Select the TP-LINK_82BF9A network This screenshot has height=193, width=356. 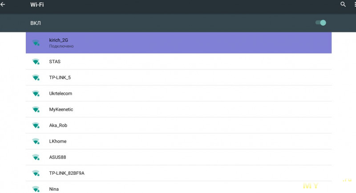[178, 173]
